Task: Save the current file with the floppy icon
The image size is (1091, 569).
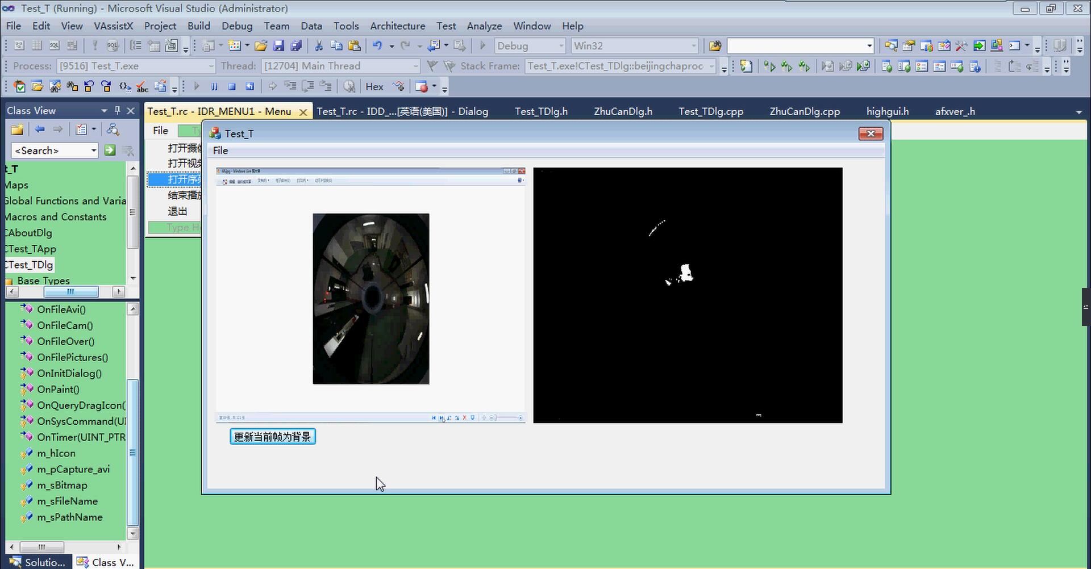Action: click(x=278, y=46)
